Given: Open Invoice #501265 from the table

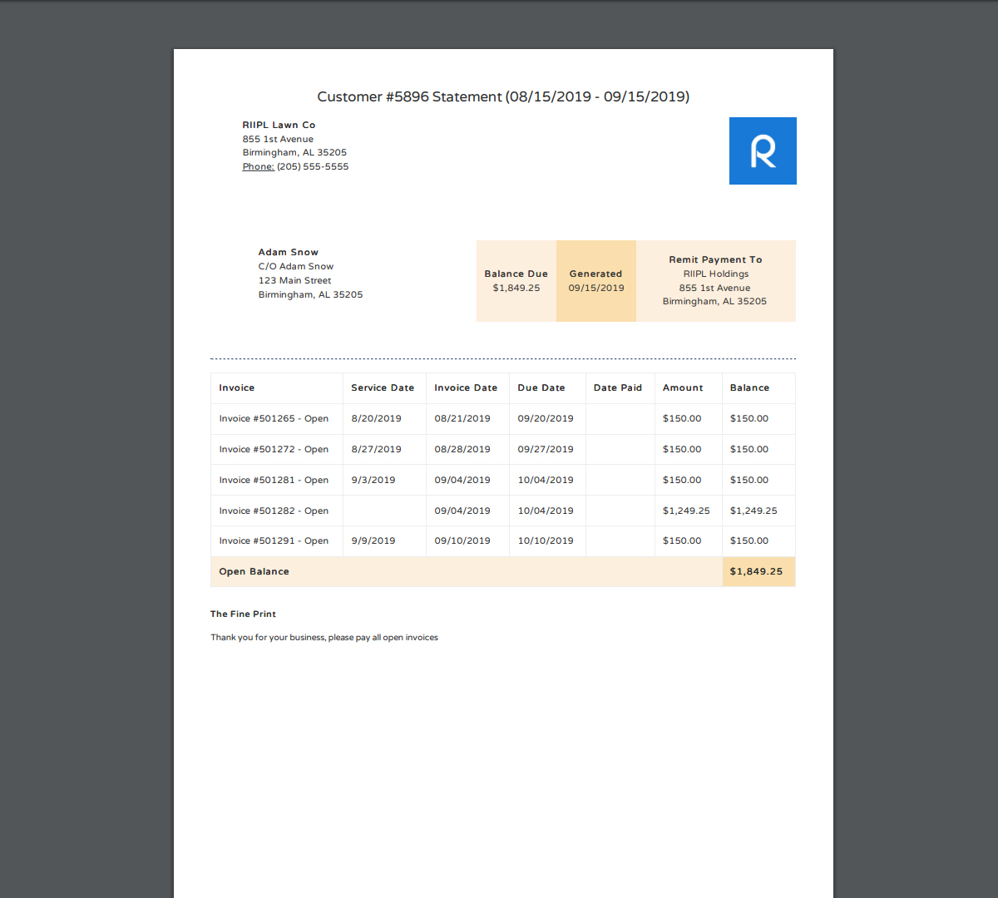Looking at the screenshot, I should click(274, 418).
